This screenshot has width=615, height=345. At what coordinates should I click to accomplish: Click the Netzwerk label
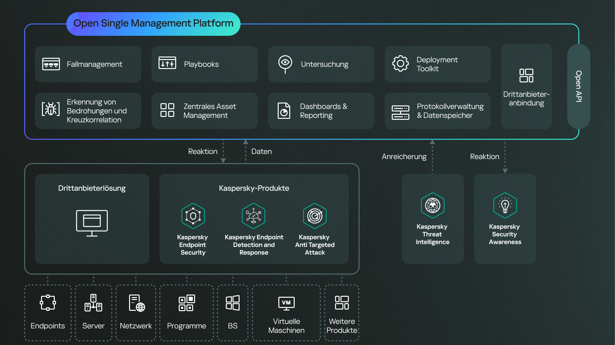click(x=136, y=326)
